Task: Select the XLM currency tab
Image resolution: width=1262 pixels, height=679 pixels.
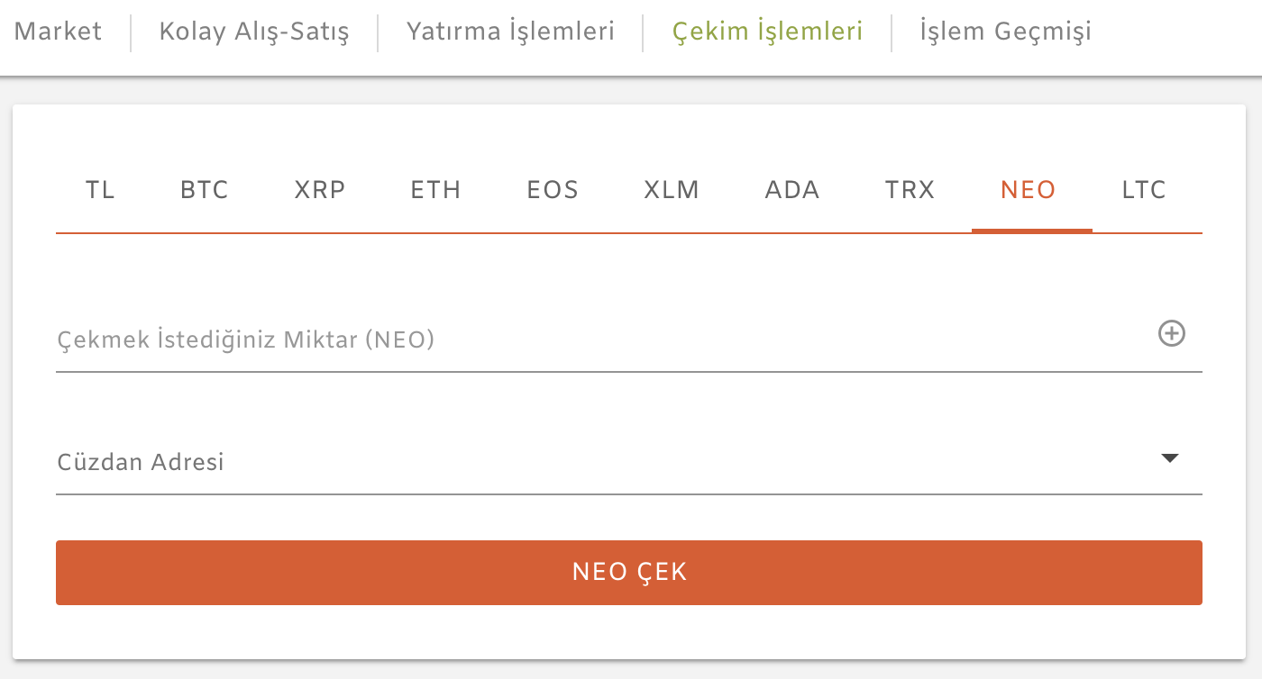Action: pyautogui.click(x=672, y=191)
